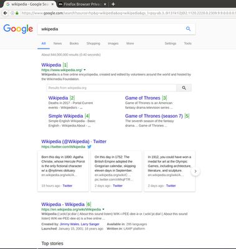Click the Twitter bird icon next to the URL
The height and width of the screenshot is (249, 236).
click(89, 147)
